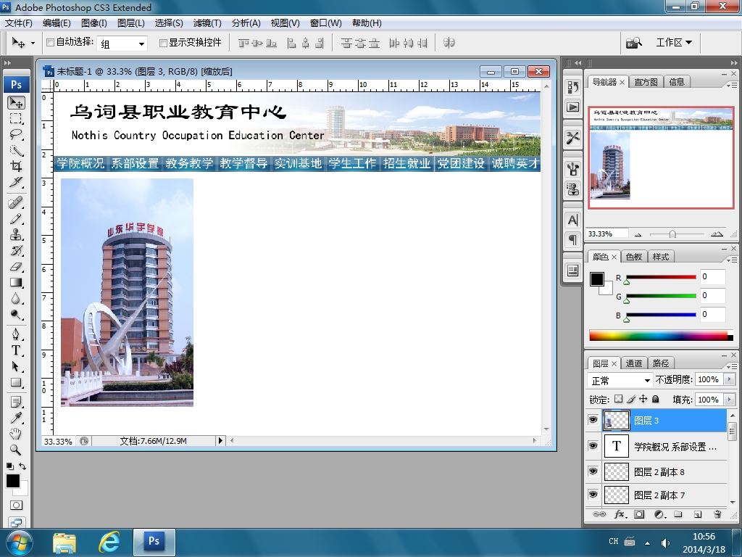742x557 pixels.
Task: Expand the 工作区 workspace menu
Action: (x=674, y=43)
